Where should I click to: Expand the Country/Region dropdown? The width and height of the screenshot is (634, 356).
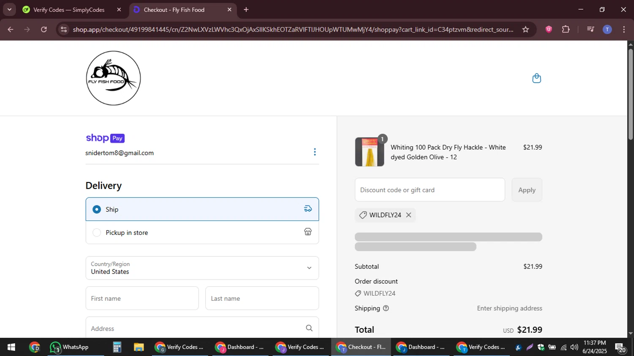tap(202, 268)
